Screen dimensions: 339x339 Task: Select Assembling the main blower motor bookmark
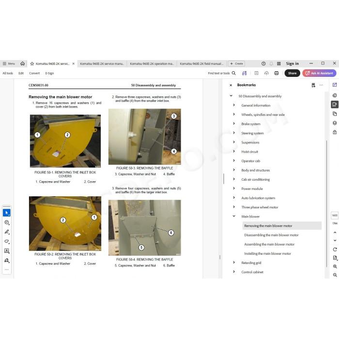tap(269, 244)
